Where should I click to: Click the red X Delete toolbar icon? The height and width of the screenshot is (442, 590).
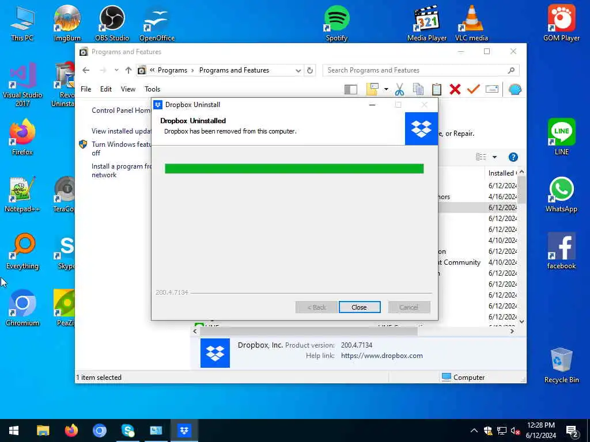[x=455, y=89]
